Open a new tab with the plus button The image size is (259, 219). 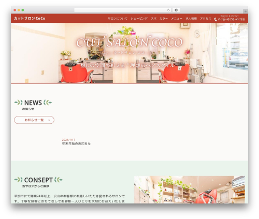[x=246, y=11]
